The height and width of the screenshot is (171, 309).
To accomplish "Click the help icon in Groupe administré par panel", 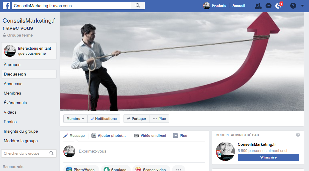I will pos(298,135).
